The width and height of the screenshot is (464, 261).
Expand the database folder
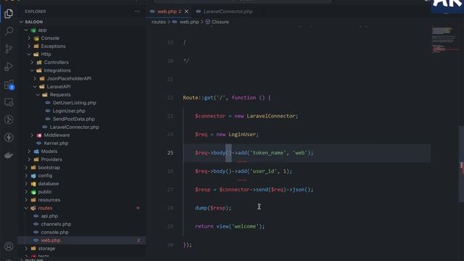pos(26,183)
